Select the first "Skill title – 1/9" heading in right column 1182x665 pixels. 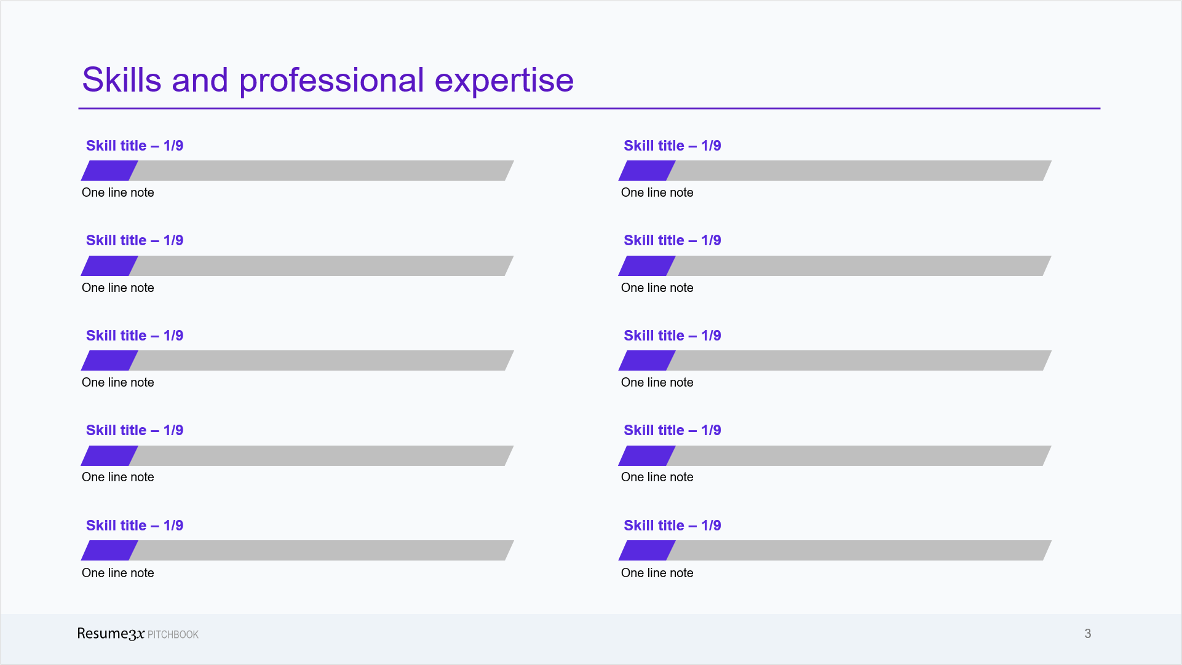coord(672,146)
